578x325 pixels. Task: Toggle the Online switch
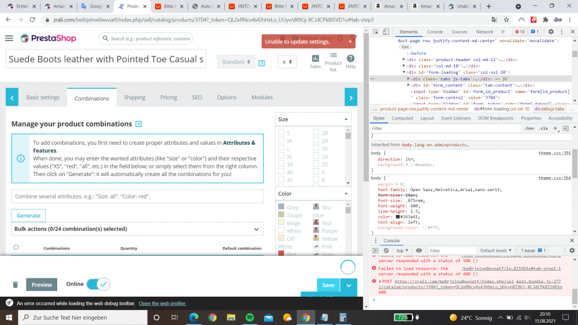tap(98, 284)
